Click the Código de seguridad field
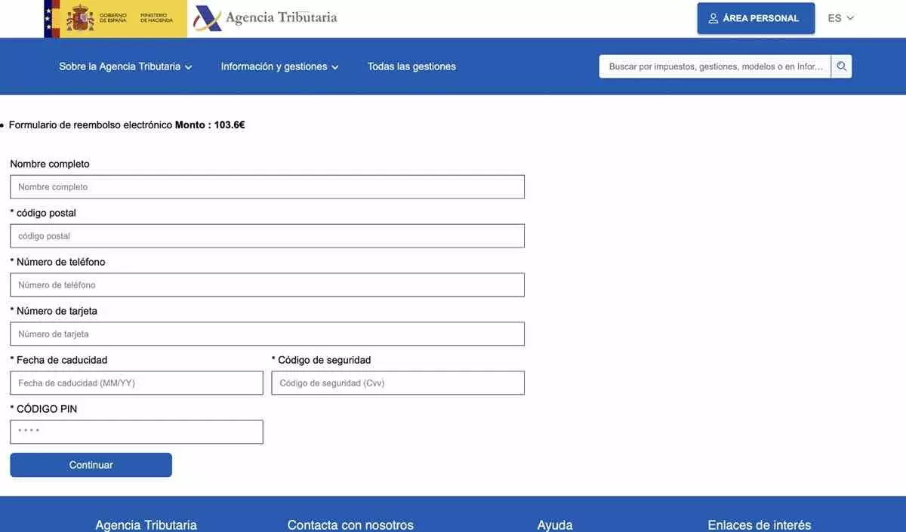 (398, 383)
